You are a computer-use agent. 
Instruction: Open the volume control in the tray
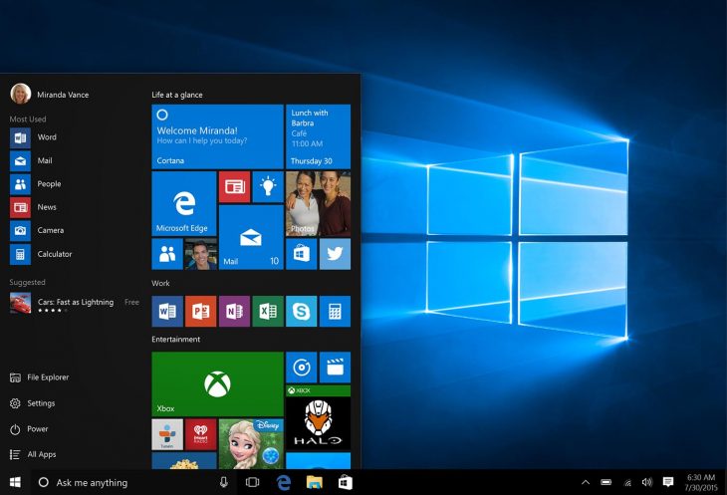pos(647,482)
